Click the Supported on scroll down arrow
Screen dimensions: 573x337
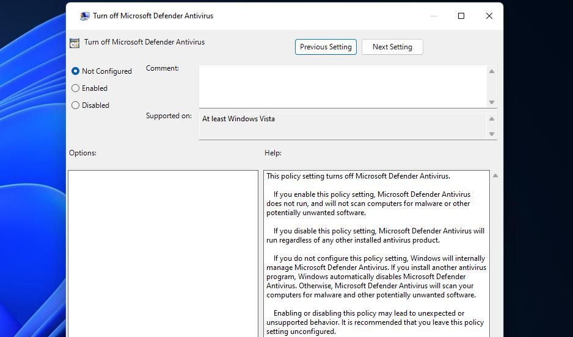point(491,134)
